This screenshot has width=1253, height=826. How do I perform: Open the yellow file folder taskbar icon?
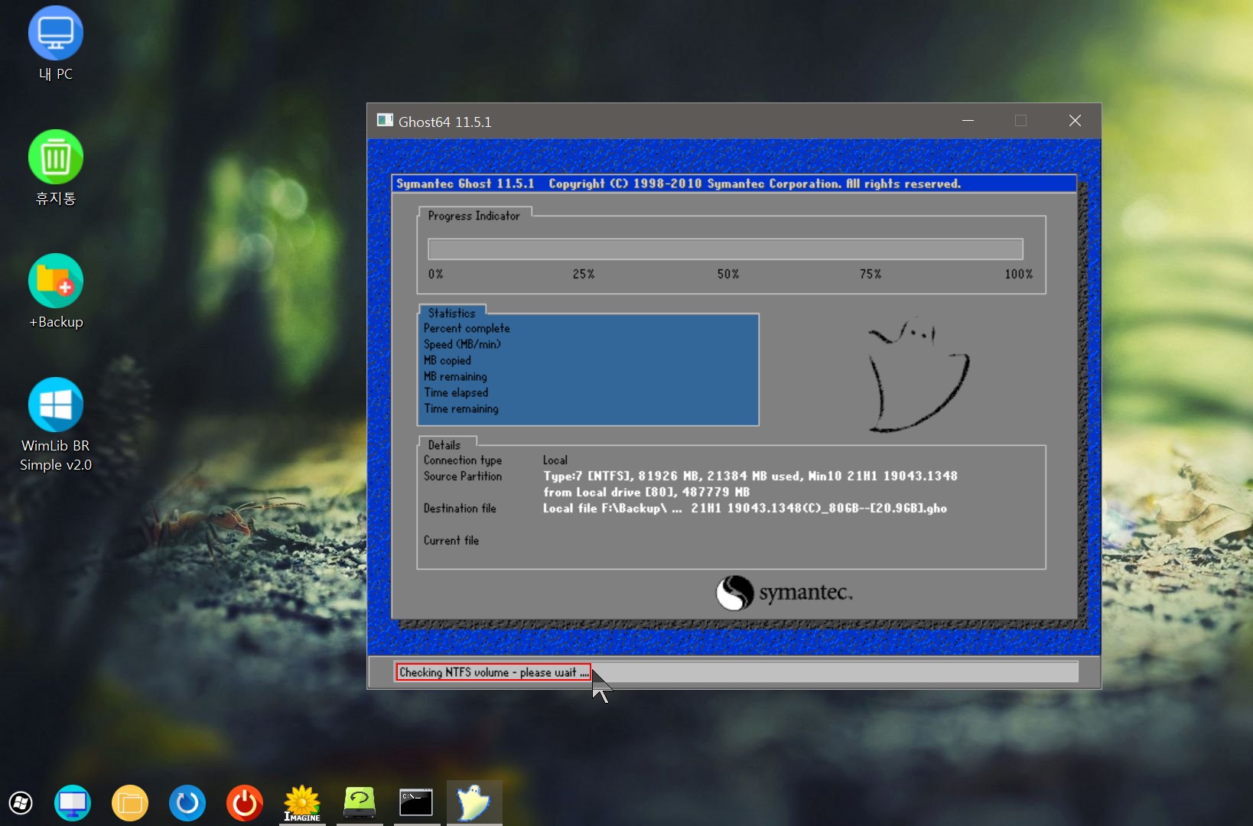point(130,803)
